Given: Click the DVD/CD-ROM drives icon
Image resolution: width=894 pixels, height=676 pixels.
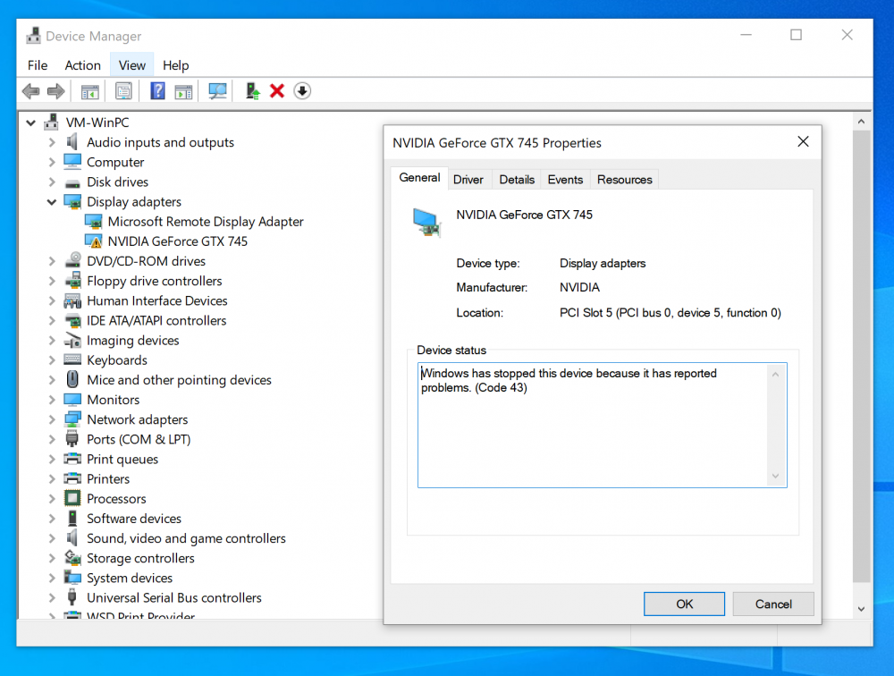Looking at the screenshot, I should click(x=72, y=261).
